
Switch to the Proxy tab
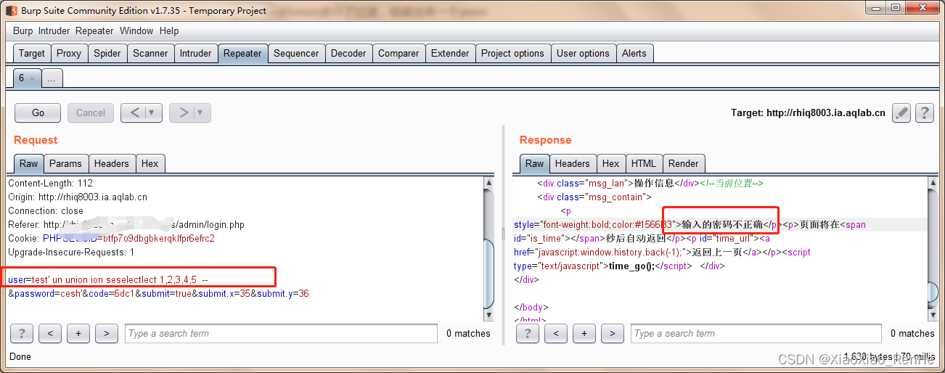click(69, 53)
